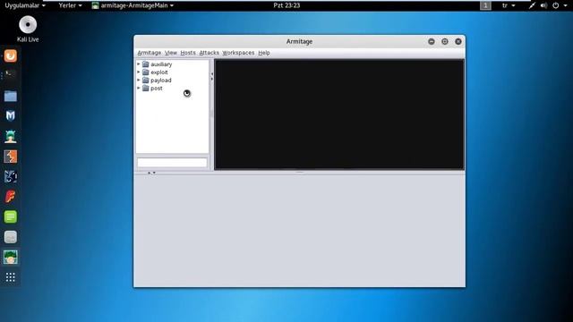Open the Help menu
Image resolution: width=573 pixels, height=322 pixels.
click(264, 53)
